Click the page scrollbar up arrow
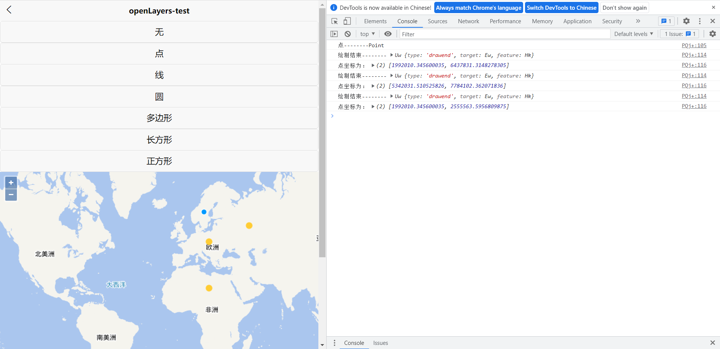Viewport: 720px width, 349px height. (322, 5)
